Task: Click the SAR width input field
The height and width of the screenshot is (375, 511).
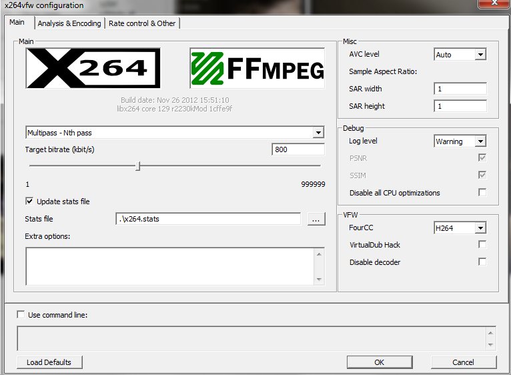Action: coord(460,89)
